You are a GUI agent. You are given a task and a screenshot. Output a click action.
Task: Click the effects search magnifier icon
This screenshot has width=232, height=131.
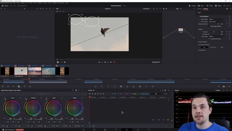pyautogui.click(x=227, y=9)
